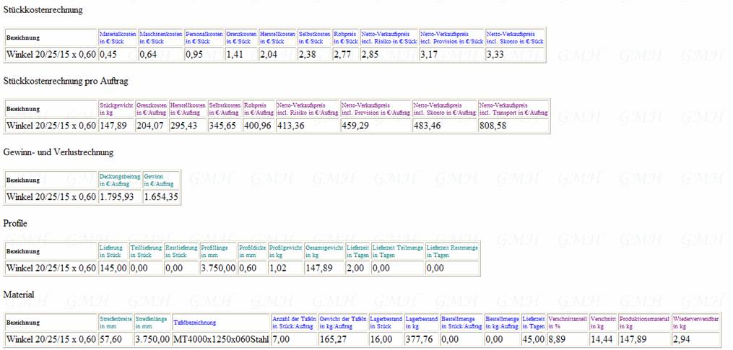Click the Materialkosten column header
The height and width of the screenshot is (350, 733).
[x=118, y=38]
